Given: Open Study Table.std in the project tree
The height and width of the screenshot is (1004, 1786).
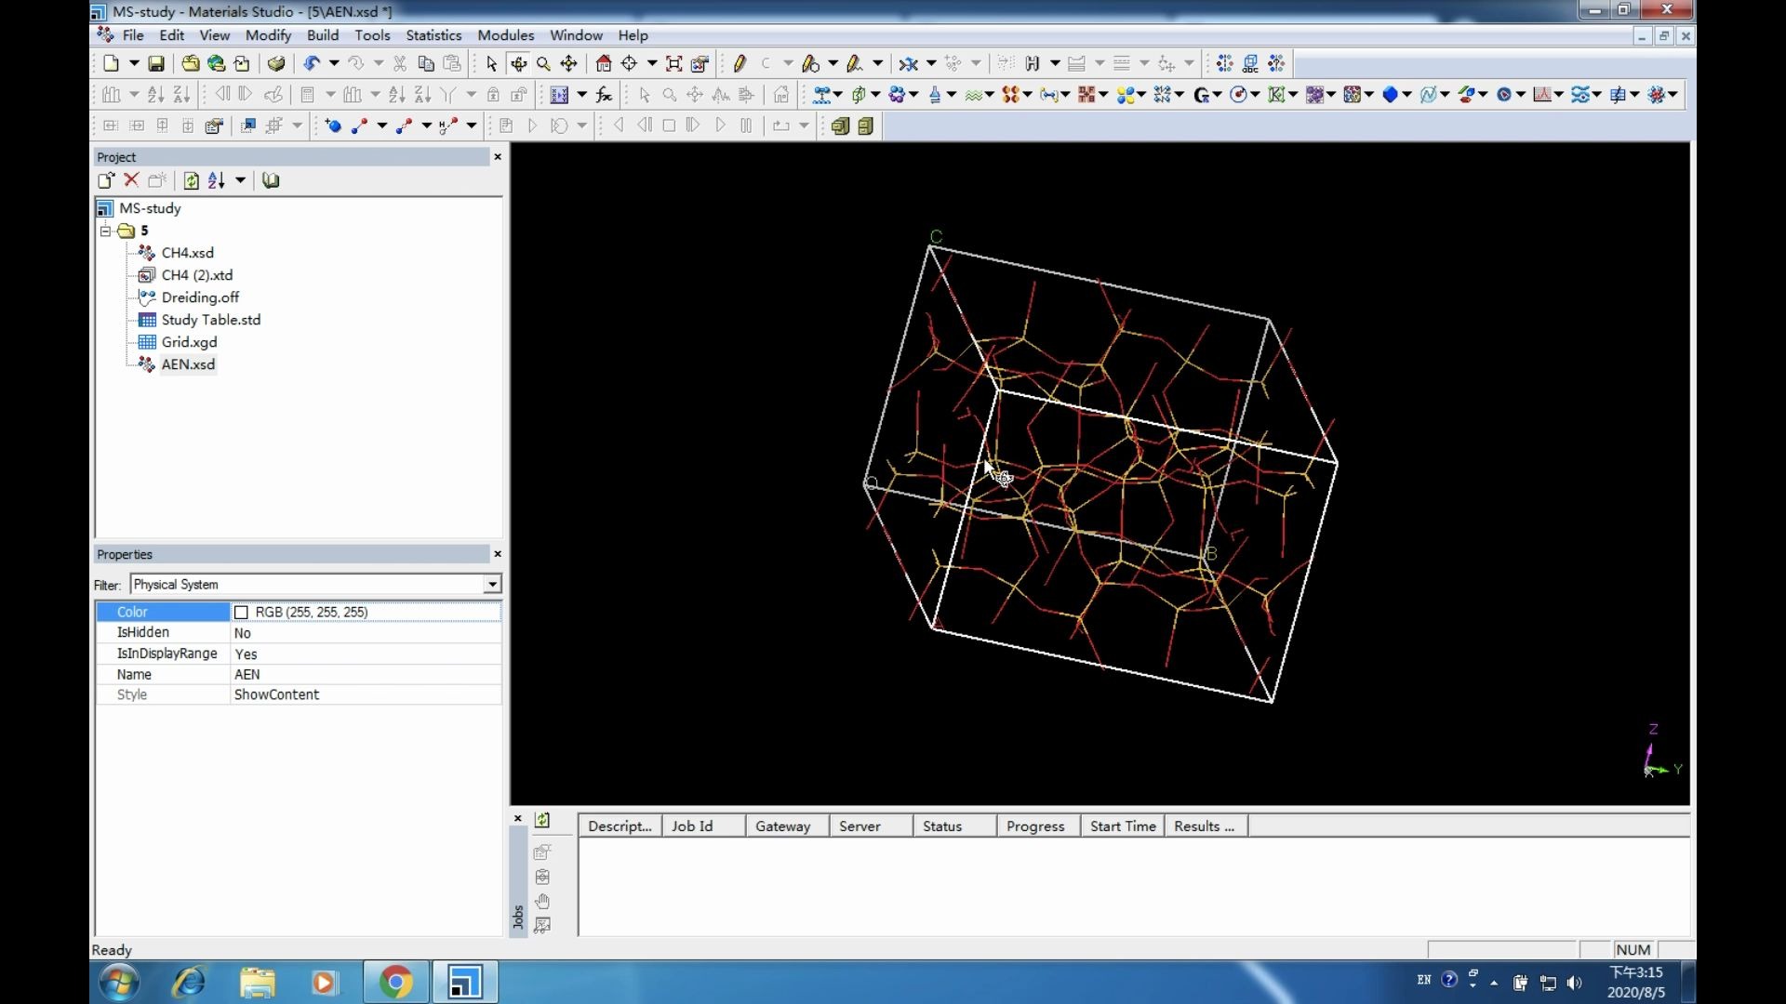Looking at the screenshot, I should point(210,320).
